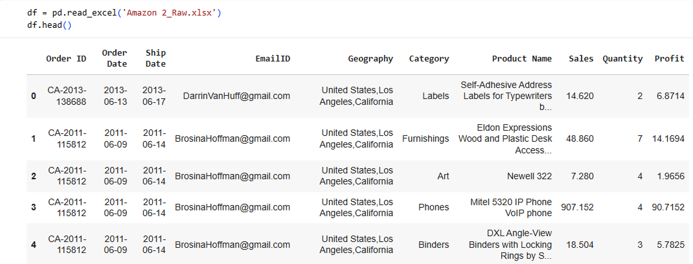
Task: Click the Ship Date column header
Action: (155, 58)
